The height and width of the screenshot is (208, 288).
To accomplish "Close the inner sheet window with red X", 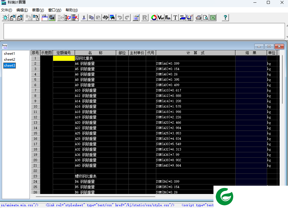I will [279, 46].
